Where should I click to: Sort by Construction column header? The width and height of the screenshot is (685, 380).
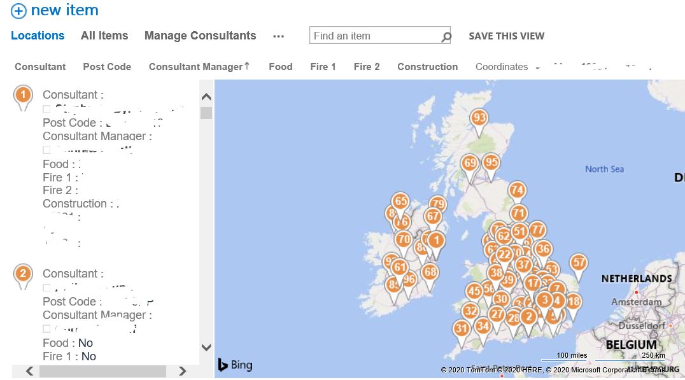(427, 67)
